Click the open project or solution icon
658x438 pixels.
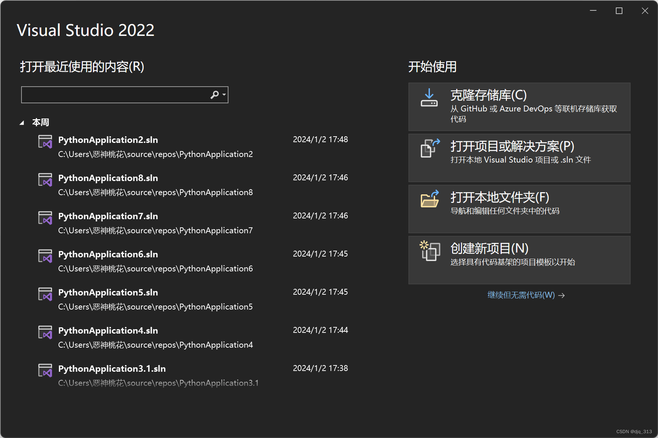(x=430, y=148)
